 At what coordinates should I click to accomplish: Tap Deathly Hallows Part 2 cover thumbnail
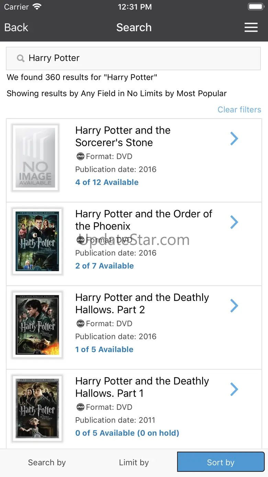coord(37,325)
